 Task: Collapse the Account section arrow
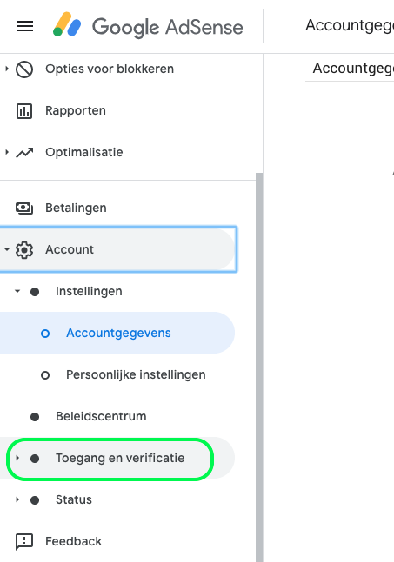coord(7,249)
